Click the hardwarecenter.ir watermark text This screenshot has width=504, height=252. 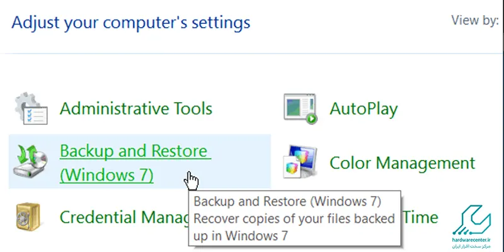pyautogui.click(x=472, y=240)
